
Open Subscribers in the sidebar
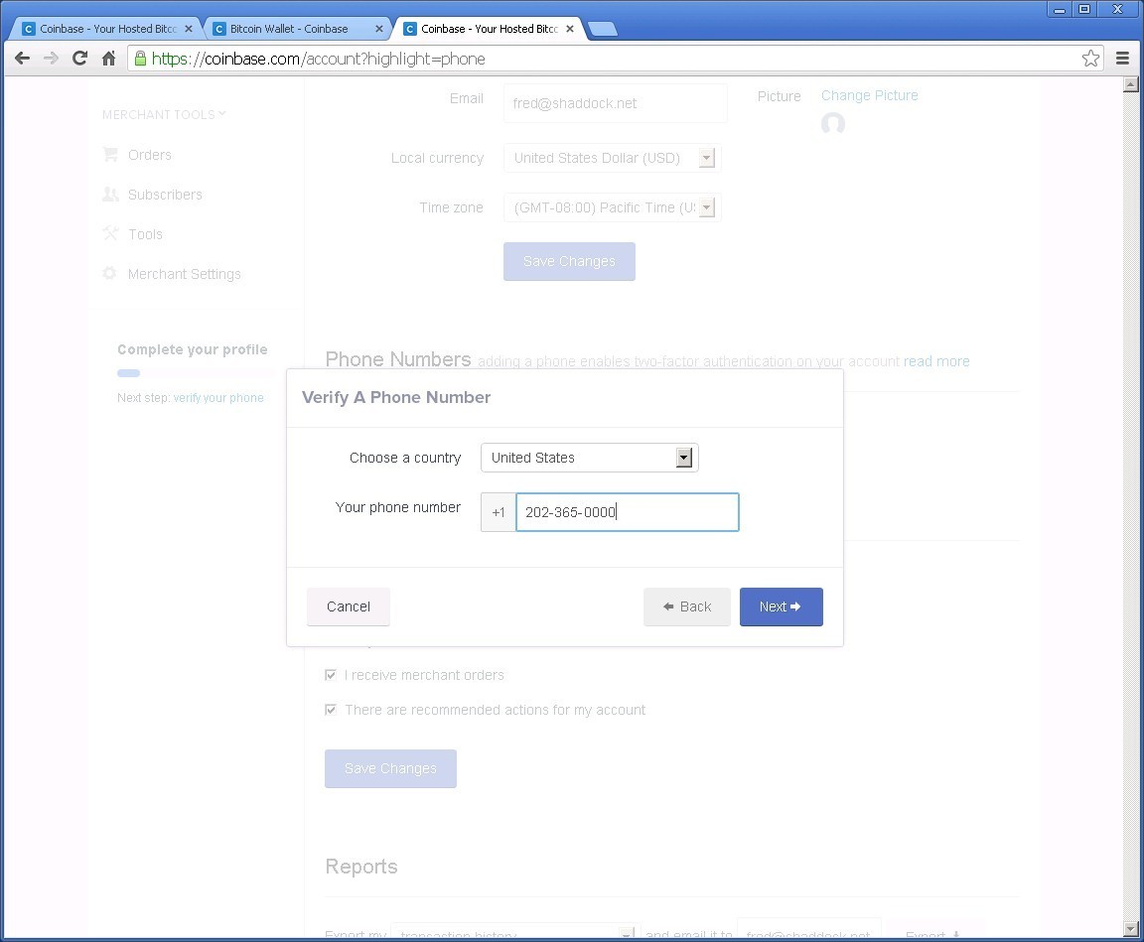pyautogui.click(x=165, y=195)
